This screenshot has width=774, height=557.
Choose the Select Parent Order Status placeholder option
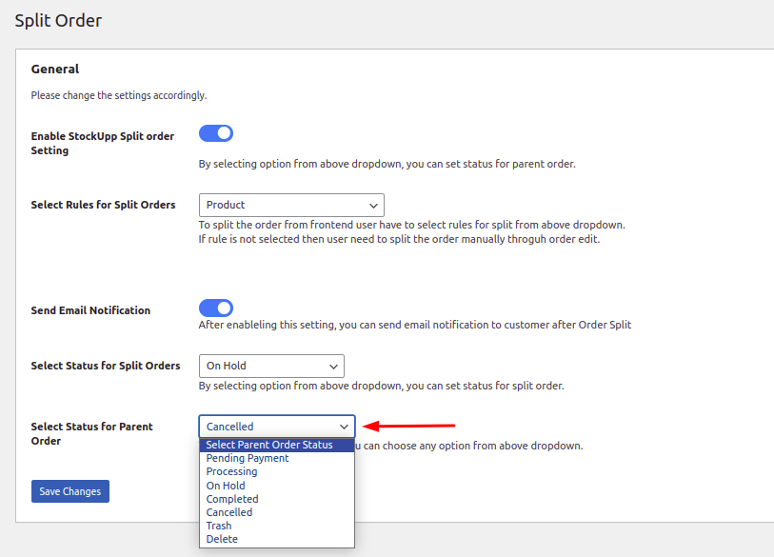pyautogui.click(x=269, y=445)
